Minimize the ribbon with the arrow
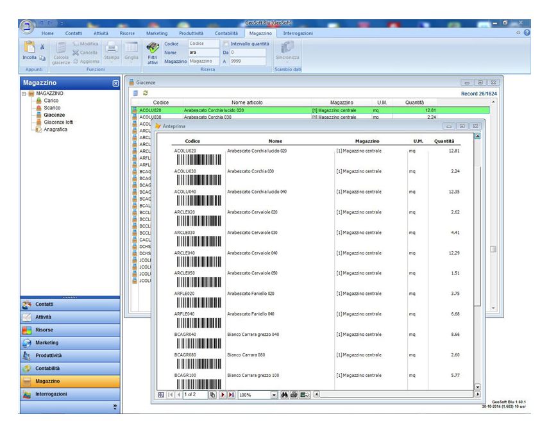The width and height of the screenshot is (549, 434). 518,33
